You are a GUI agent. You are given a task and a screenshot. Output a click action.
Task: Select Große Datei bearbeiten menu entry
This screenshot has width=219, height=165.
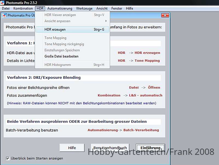[x=72, y=56]
